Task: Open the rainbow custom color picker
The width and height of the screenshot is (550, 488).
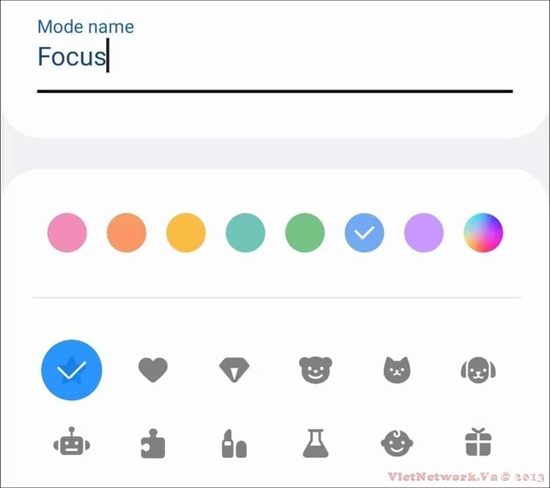Action: point(483,233)
